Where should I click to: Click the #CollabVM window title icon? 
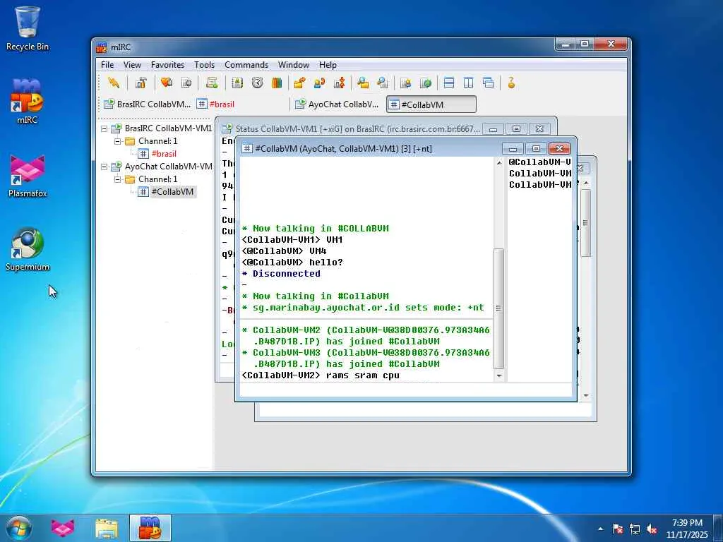[247, 148]
